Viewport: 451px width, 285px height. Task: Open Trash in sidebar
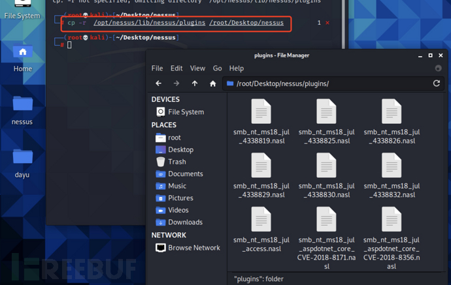tap(171, 162)
